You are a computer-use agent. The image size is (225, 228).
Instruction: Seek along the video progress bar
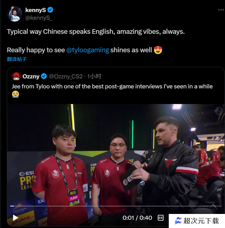(x=116, y=206)
